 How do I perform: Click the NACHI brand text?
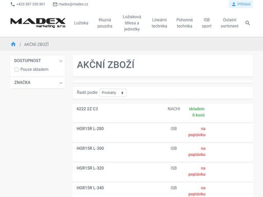coord(174,109)
